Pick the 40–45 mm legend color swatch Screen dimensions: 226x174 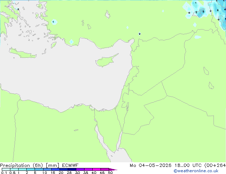(97, 169)
